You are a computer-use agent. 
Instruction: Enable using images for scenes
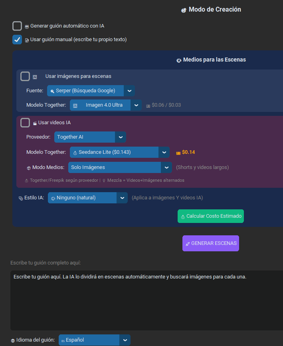(x=25, y=76)
